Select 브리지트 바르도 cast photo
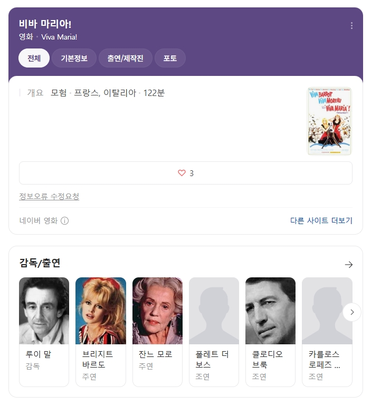Image resolution: width=371 pixels, height=406 pixels. [100, 311]
